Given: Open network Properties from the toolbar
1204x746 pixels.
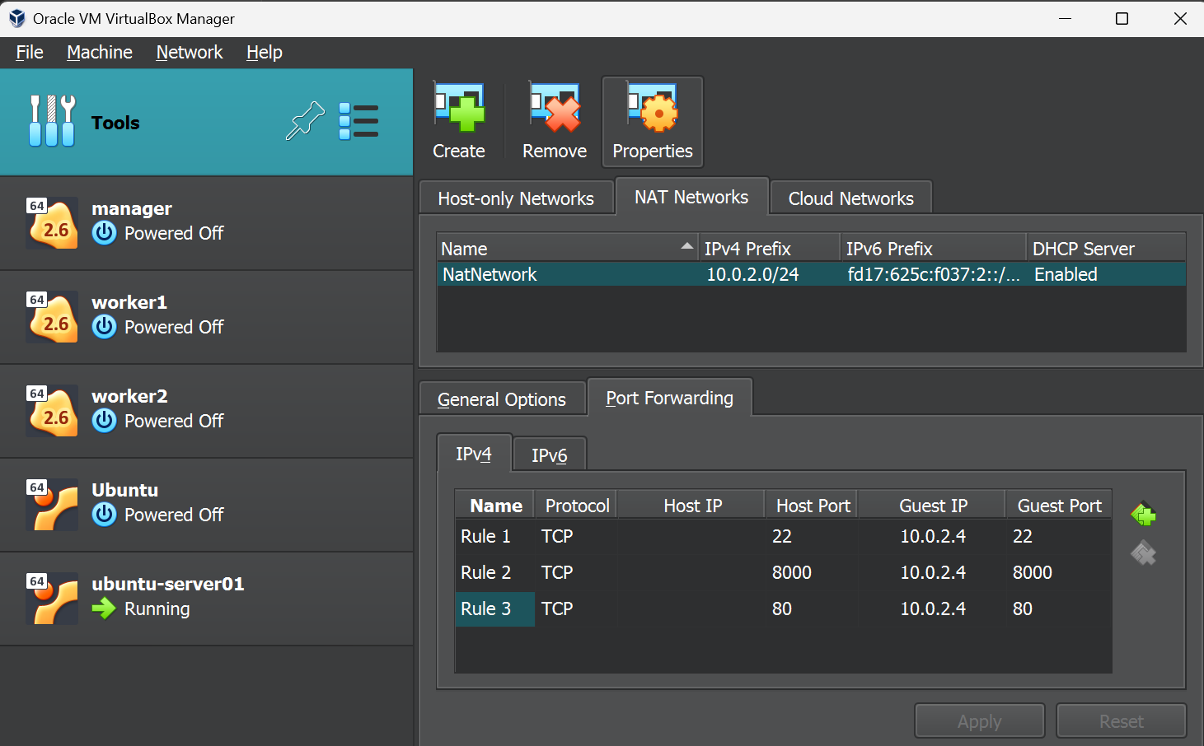Looking at the screenshot, I should [652, 122].
